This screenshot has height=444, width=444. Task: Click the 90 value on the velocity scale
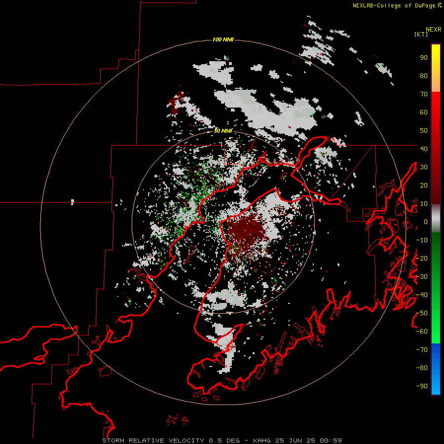[x=424, y=58]
